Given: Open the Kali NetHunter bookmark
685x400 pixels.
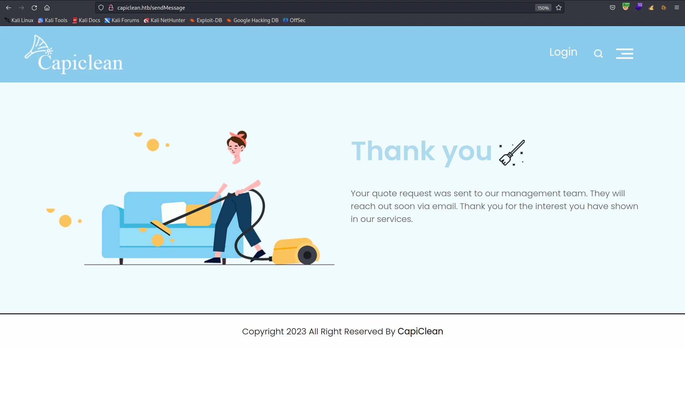Looking at the screenshot, I should point(164,20).
